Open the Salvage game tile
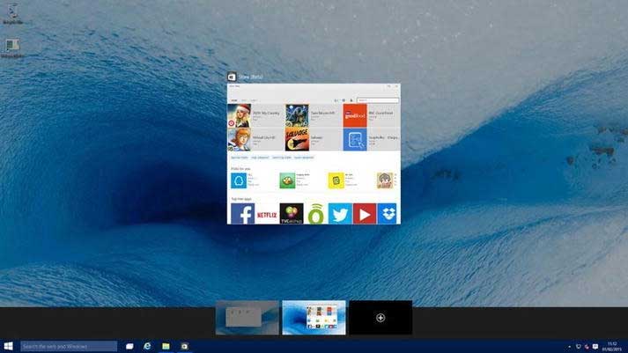Screen dimensions: 628x353 tap(299, 140)
